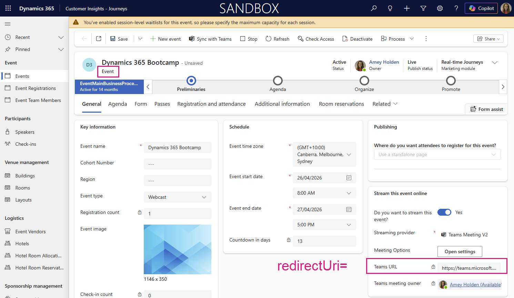Viewport: 514px width, 298px height.
Task: Open Event Registrations
Action: [34, 88]
